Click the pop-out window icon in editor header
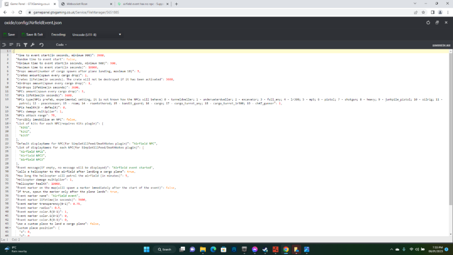The width and height of the screenshot is (453, 255). tap(437, 23)
